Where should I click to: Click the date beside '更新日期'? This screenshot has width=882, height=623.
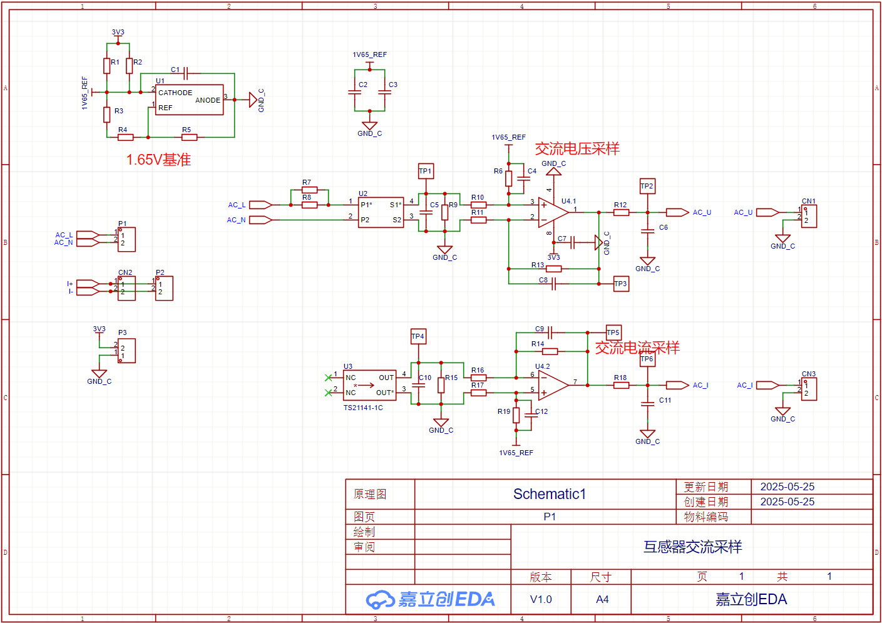click(787, 487)
